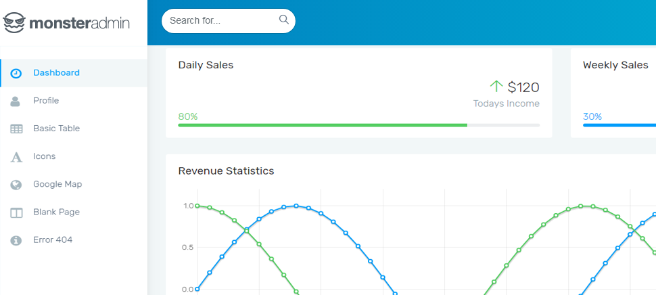Focus the Search for... input field
Image resolution: width=656 pixels, height=295 pixels.
tap(229, 21)
